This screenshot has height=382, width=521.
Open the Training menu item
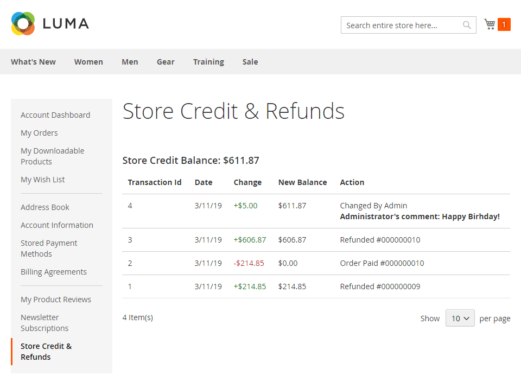coord(208,62)
